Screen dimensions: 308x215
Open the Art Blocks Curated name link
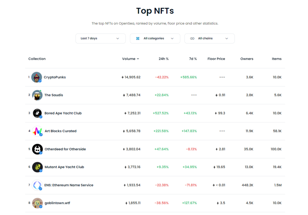pyautogui.click(x=60, y=131)
